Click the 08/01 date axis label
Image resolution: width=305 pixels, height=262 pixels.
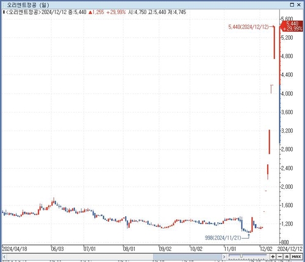[129, 249]
